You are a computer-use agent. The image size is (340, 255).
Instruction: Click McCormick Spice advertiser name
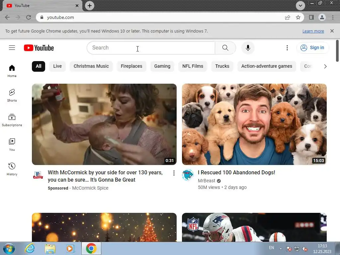[90, 188]
